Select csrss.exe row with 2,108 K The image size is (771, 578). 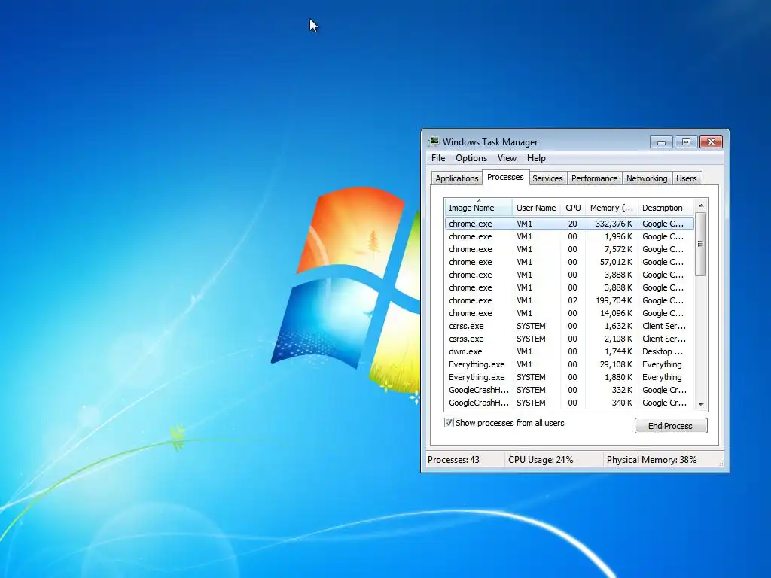point(569,339)
